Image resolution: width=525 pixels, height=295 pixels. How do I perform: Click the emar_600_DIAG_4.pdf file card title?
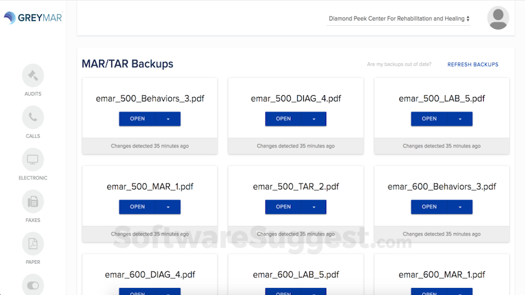click(150, 274)
